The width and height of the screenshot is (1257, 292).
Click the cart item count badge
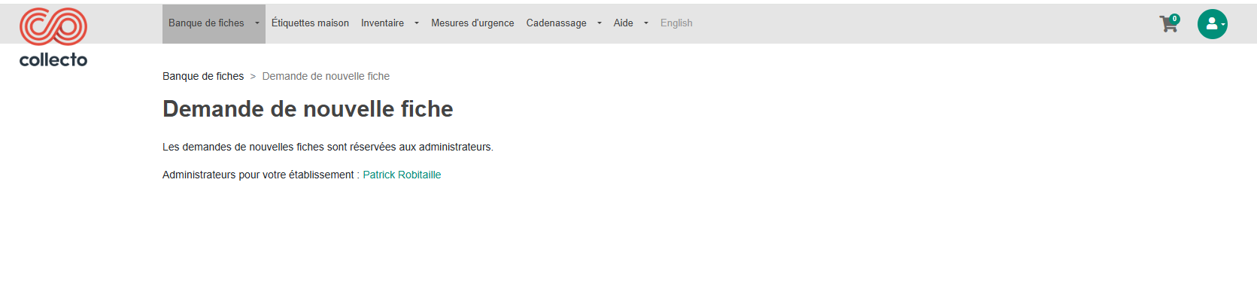pos(1174,19)
